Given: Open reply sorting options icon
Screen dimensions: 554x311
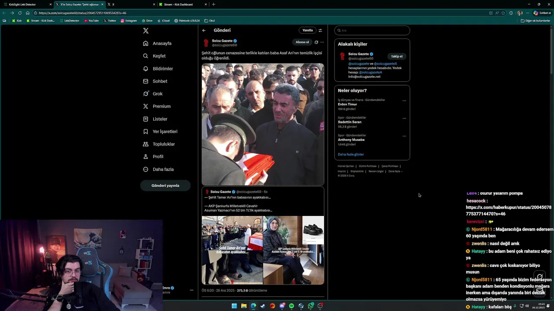Looking at the screenshot, I should click(320, 31).
